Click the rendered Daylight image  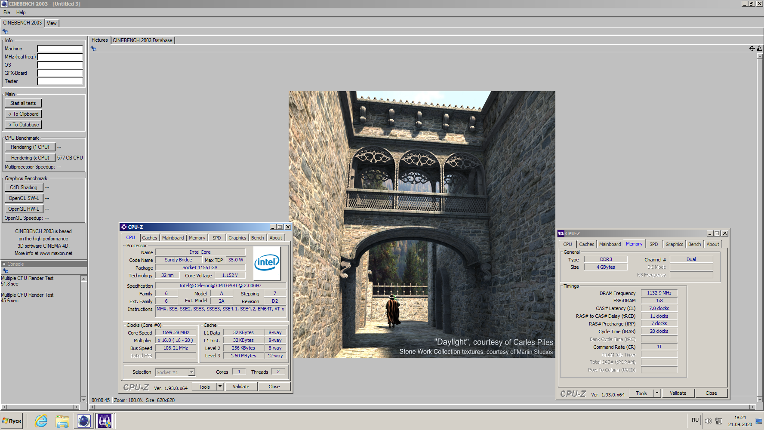422,224
